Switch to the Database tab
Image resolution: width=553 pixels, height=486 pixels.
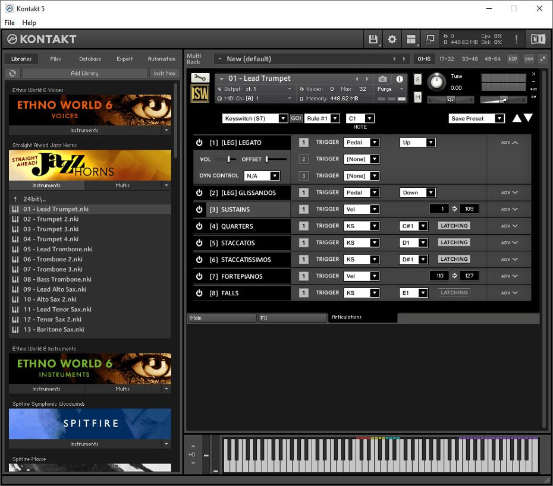tap(90, 59)
